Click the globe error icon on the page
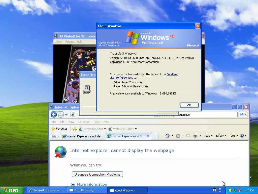Image resolution: width=258 pixels, height=194 pixels. click(x=61, y=152)
